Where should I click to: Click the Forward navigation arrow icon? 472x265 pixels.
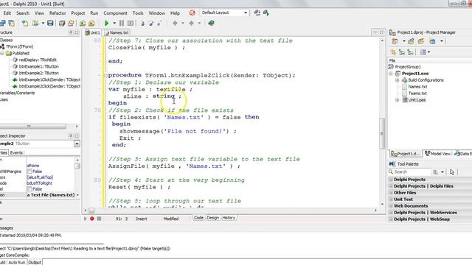191,23
